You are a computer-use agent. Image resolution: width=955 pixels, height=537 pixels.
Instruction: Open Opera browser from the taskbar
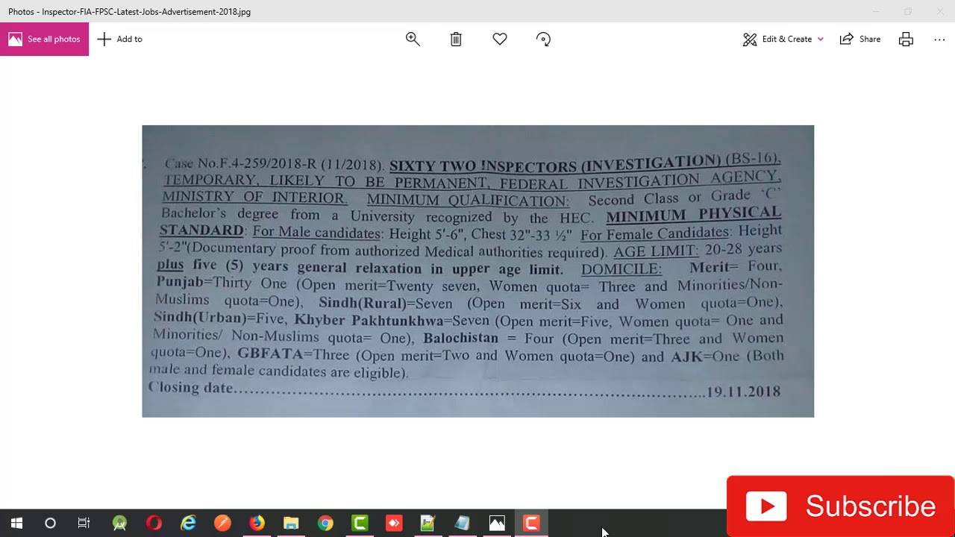[154, 524]
